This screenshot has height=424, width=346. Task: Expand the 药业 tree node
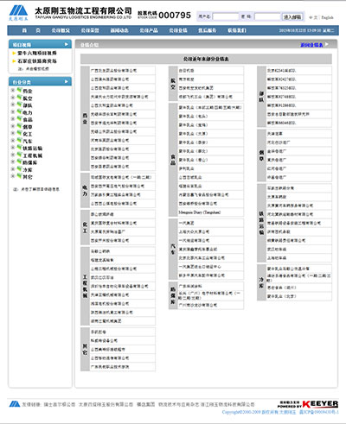click(13, 91)
